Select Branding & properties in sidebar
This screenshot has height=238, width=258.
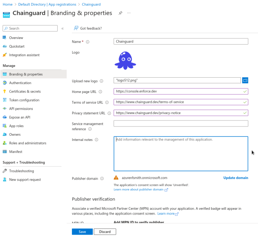(34, 74)
